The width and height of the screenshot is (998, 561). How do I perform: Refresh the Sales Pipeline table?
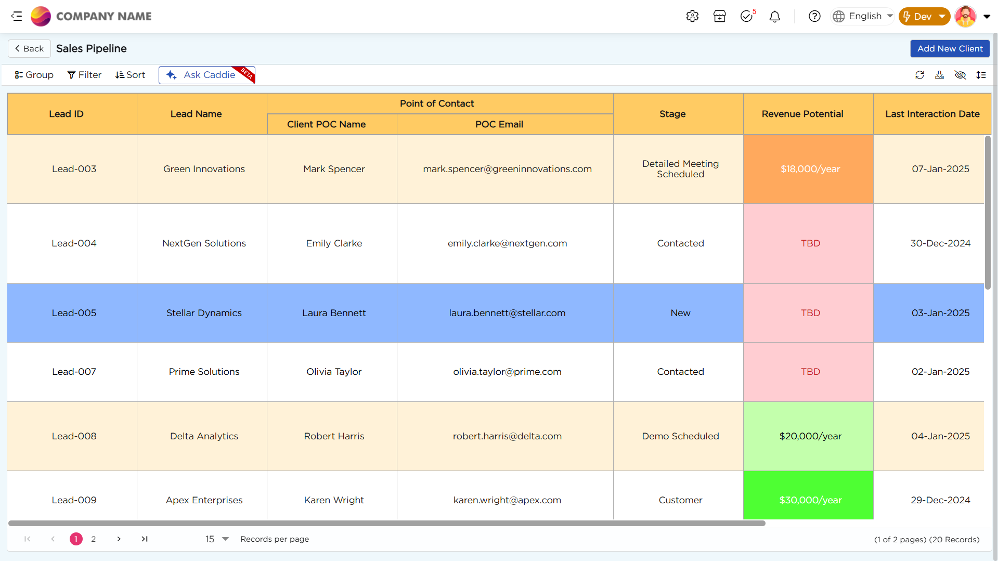pyautogui.click(x=919, y=75)
